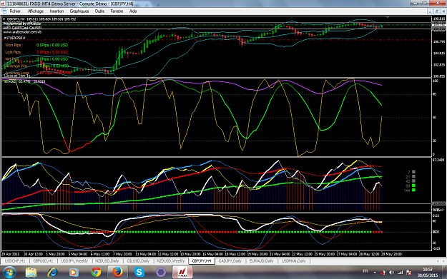Click the green square beside legend value 89

(x=413, y=186)
